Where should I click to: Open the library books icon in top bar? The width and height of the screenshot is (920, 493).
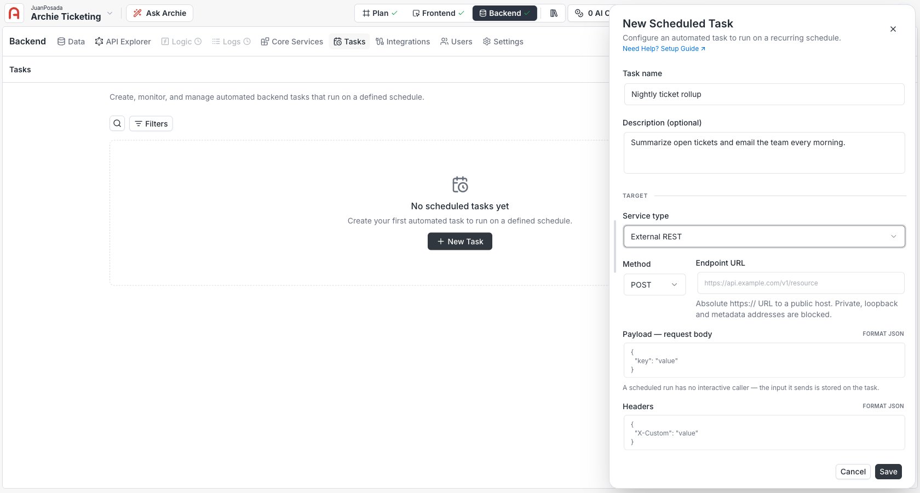click(x=554, y=13)
